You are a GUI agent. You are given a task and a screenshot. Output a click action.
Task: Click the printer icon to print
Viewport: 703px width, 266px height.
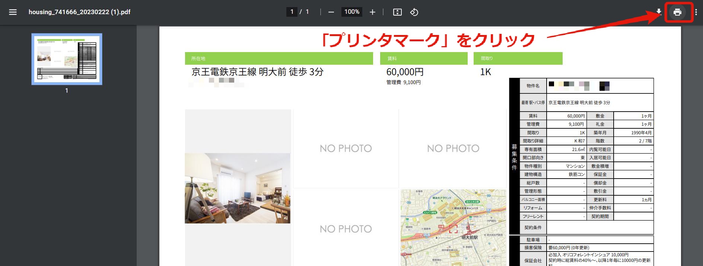677,12
